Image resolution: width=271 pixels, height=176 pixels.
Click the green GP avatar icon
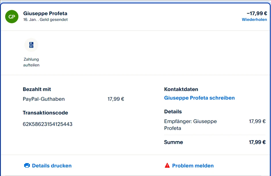click(x=12, y=17)
